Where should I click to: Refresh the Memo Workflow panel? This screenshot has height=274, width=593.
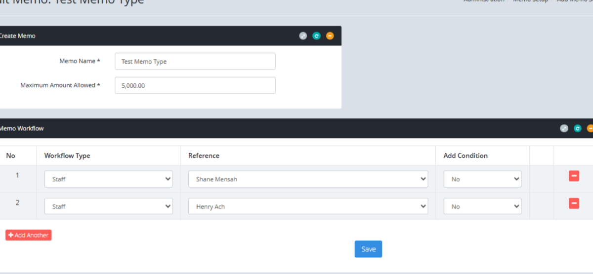(x=577, y=129)
